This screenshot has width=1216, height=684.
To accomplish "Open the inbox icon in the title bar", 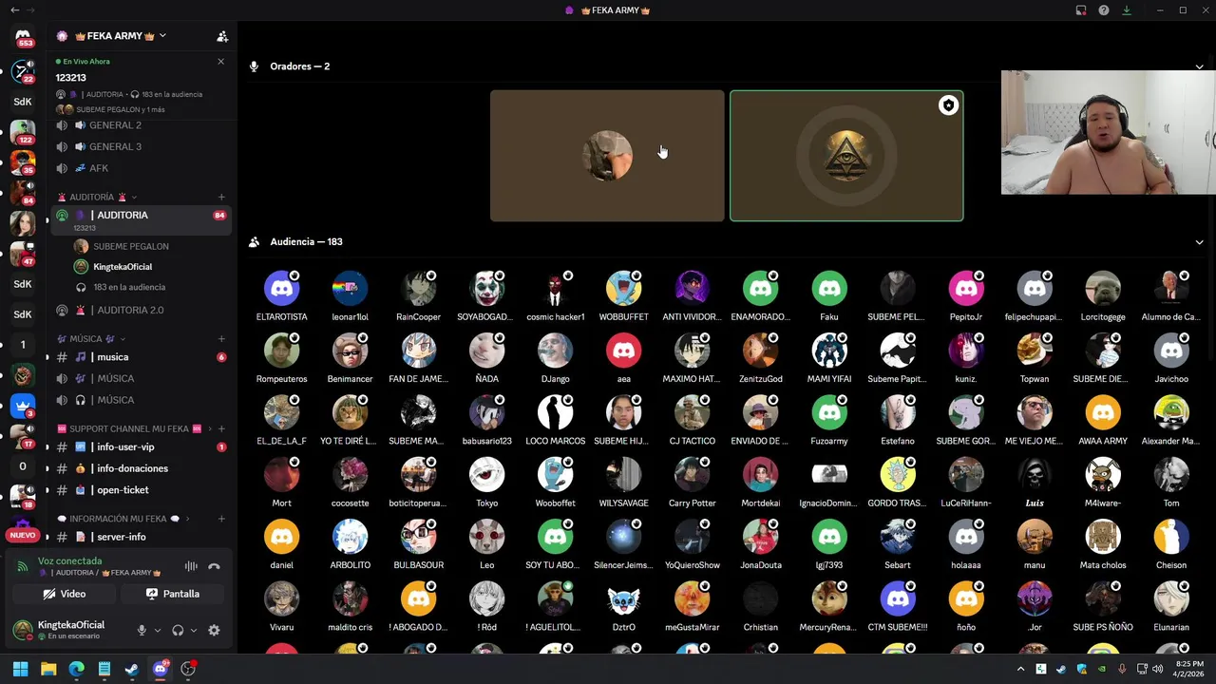I will click(1081, 10).
